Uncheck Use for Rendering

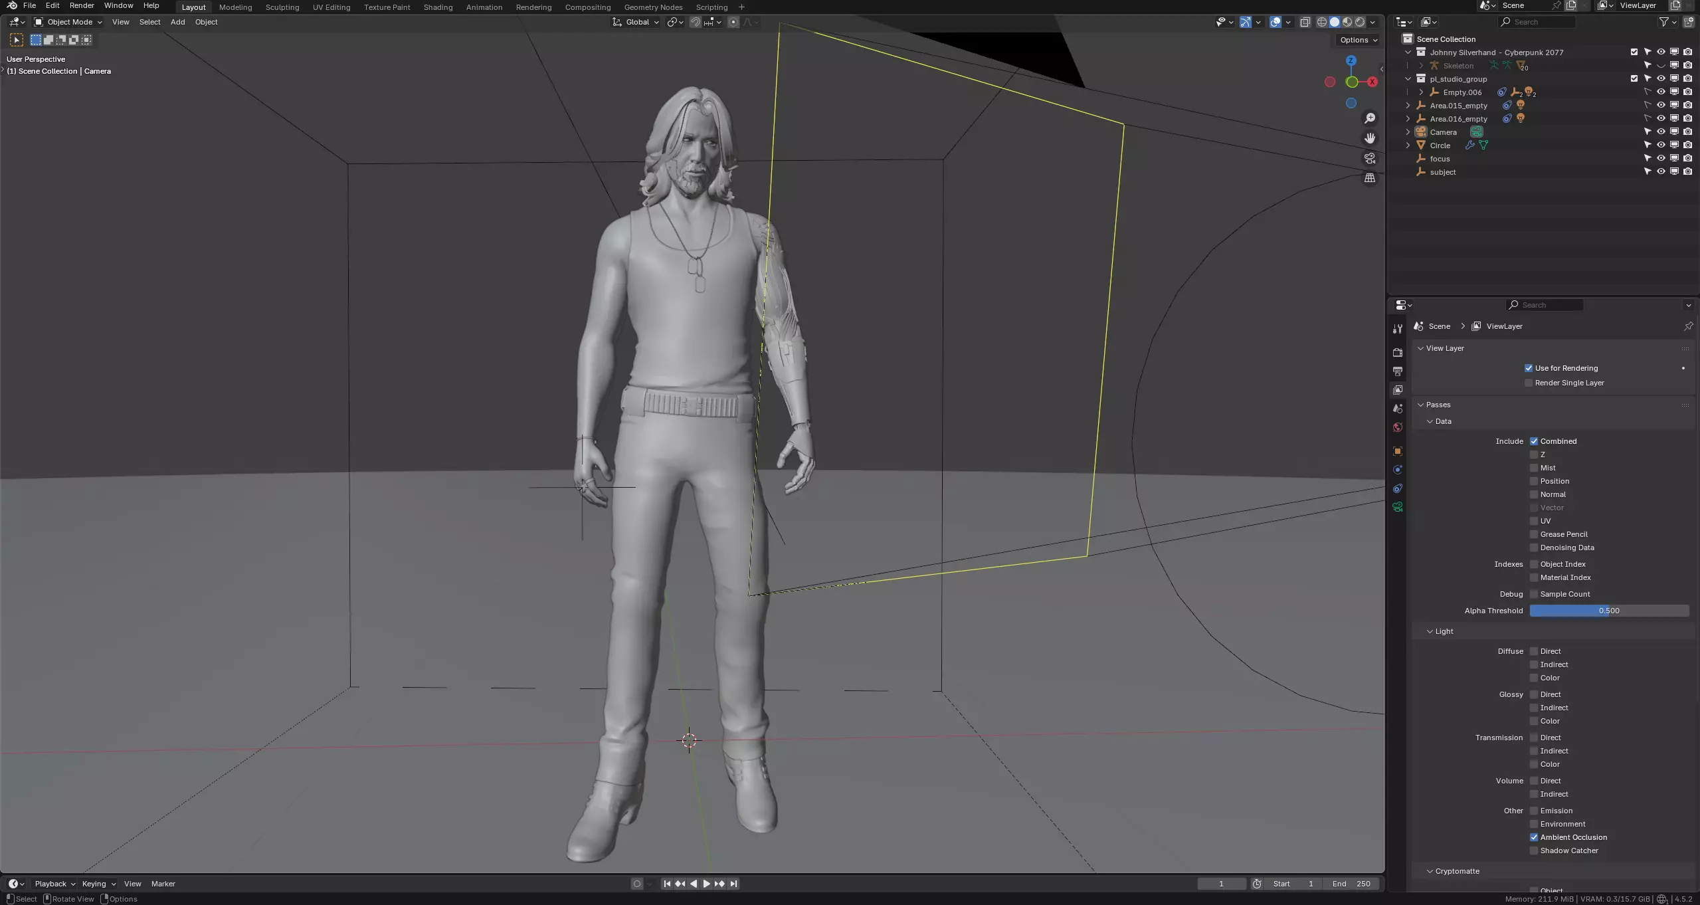tap(1529, 368)
